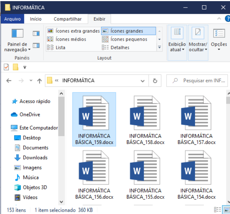Toggle the preview pane icon
This screenshot has width=230, height=214.
(36, 34)
